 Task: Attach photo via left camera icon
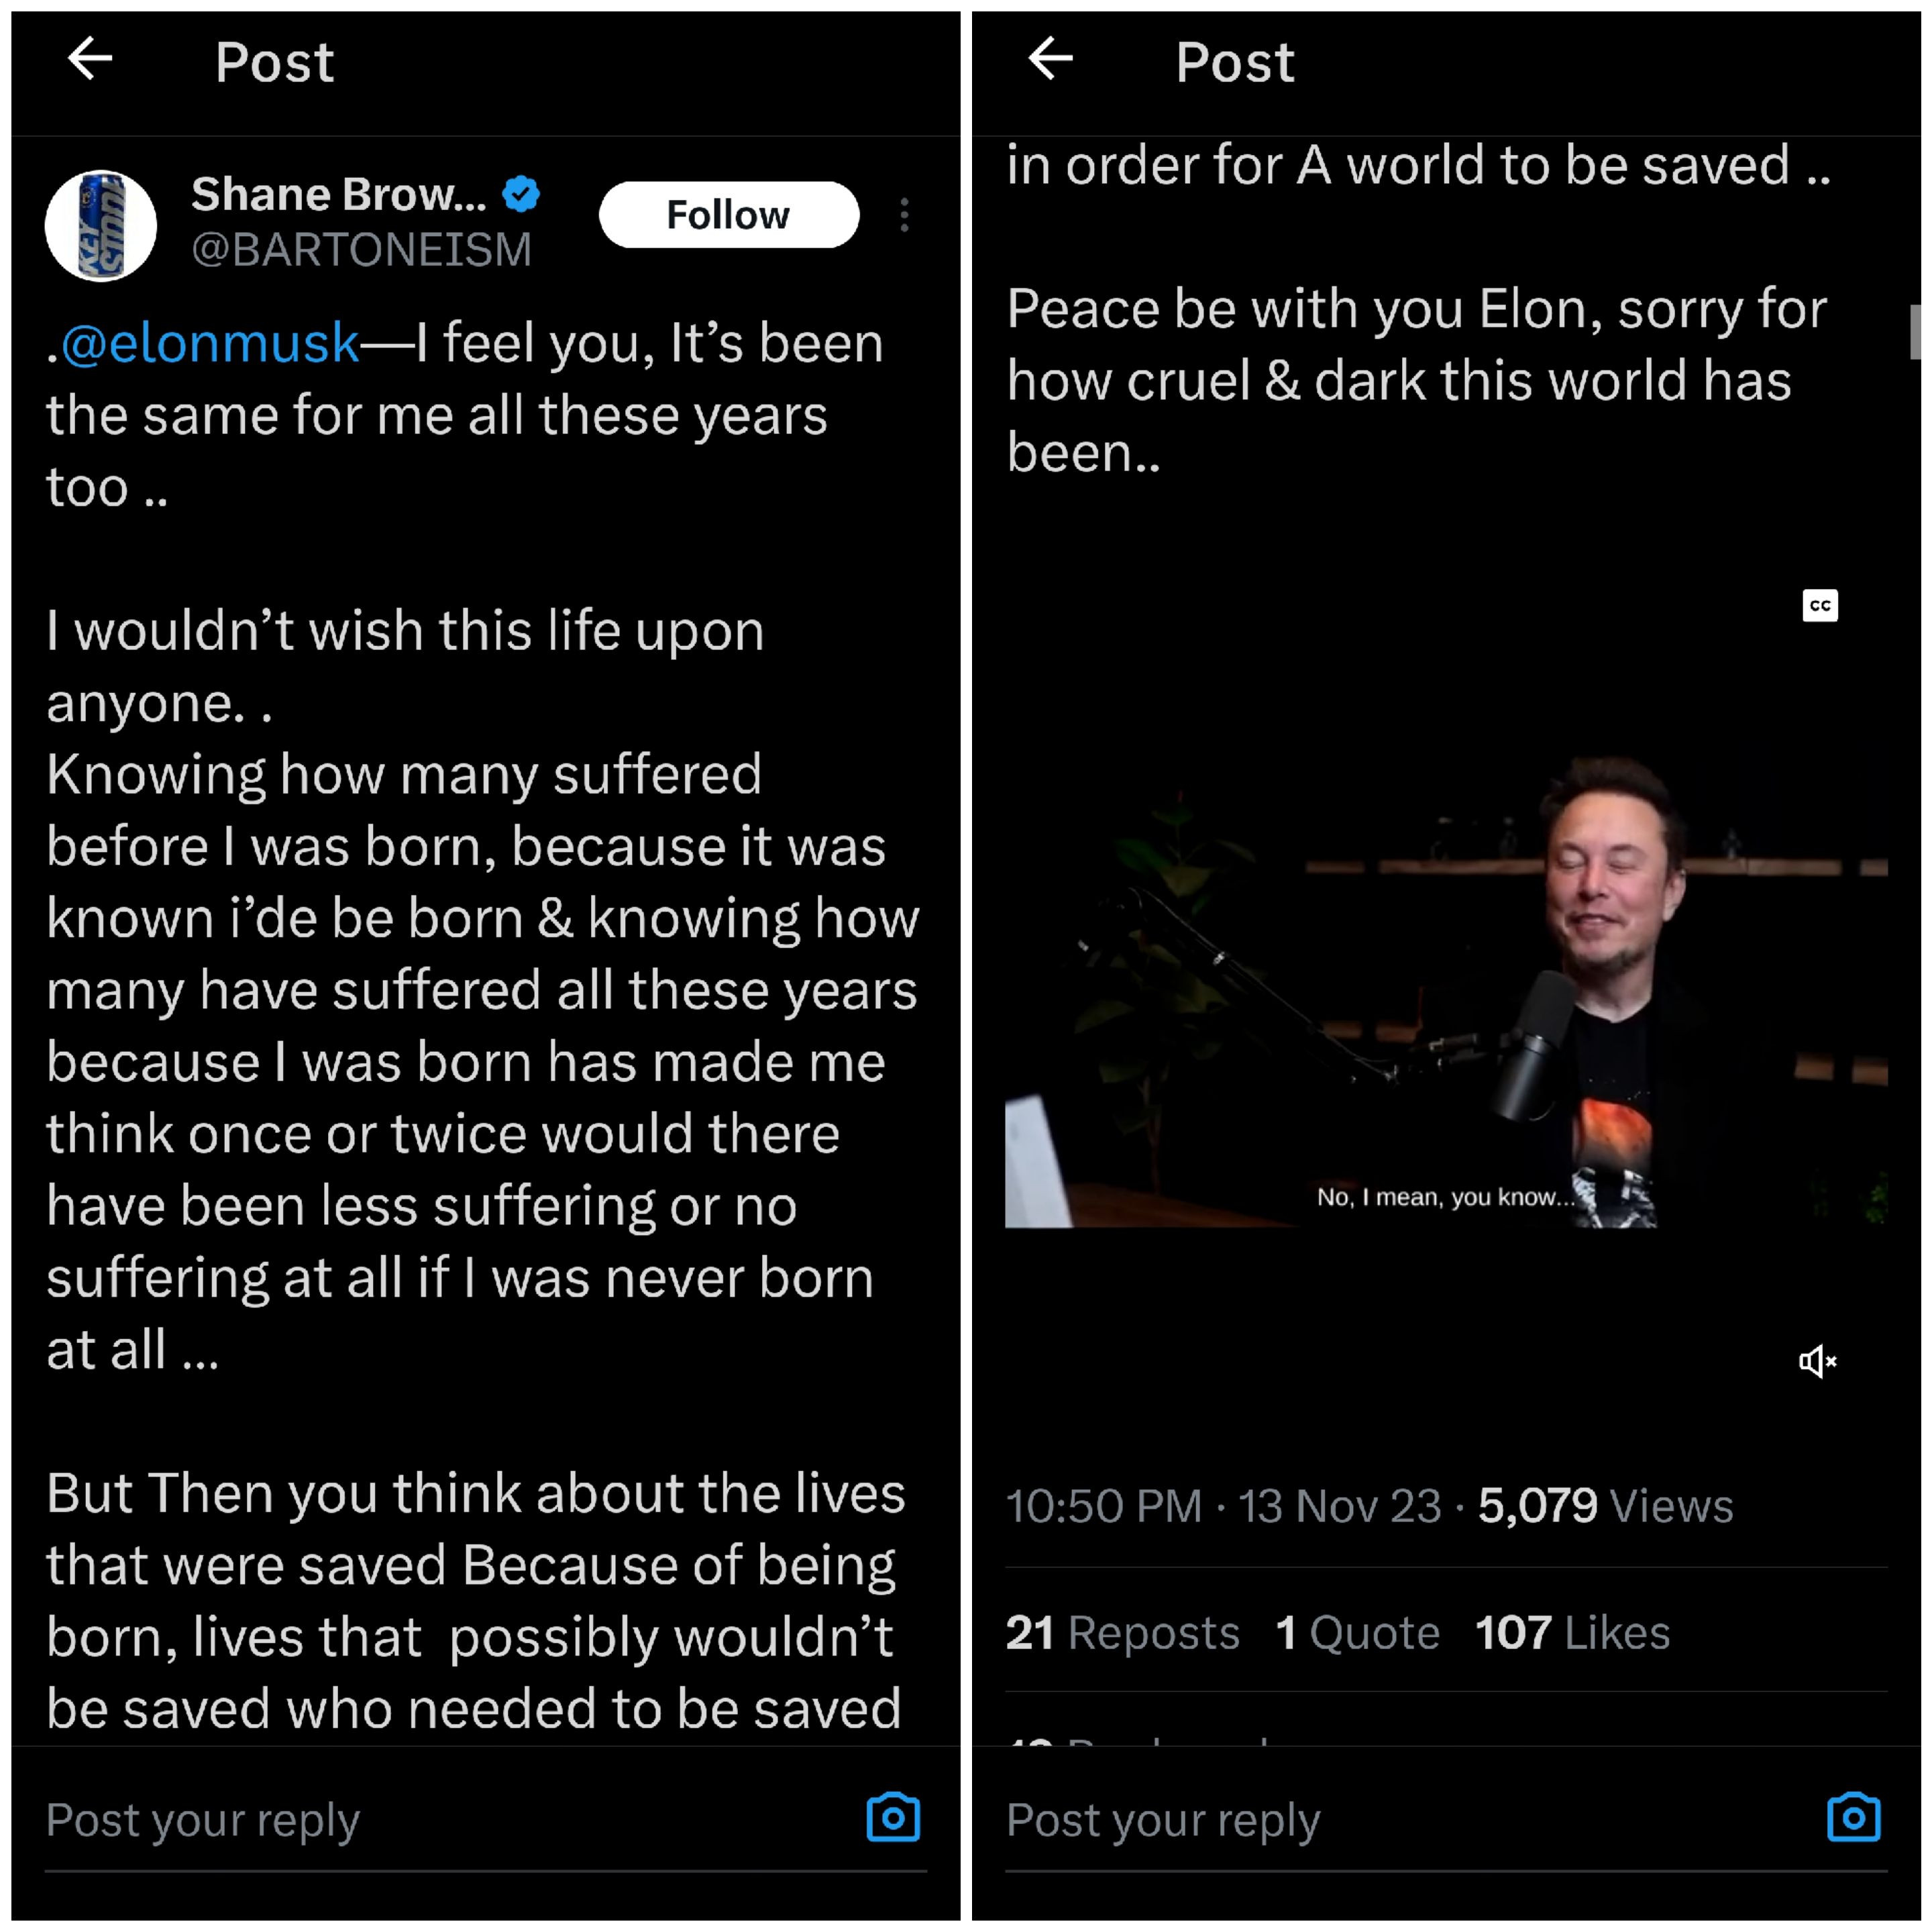coord(893,1817)
